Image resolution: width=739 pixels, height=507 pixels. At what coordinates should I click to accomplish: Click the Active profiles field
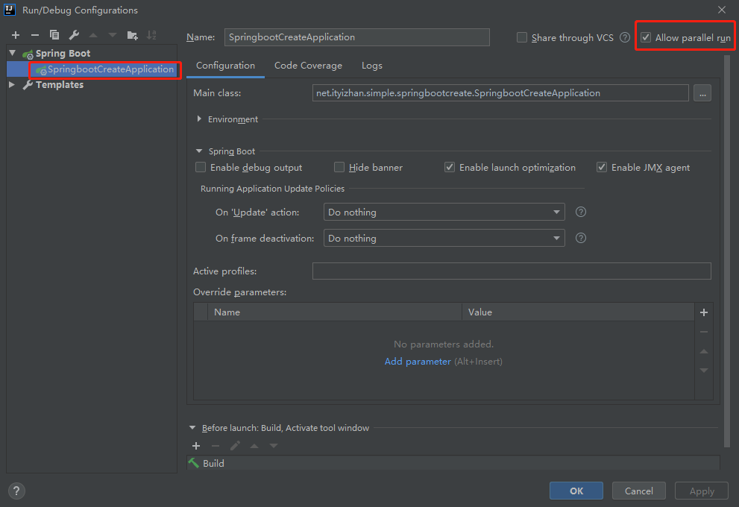(512, 271)
